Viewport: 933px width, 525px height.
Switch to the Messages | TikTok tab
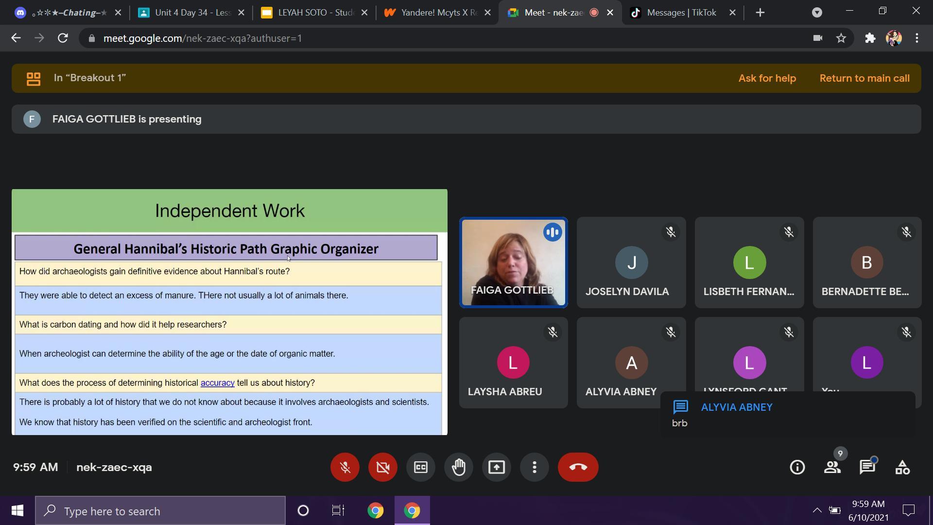click(681, 13)
